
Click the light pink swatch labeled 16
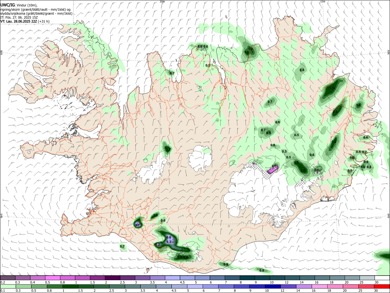tap(319, 286)
